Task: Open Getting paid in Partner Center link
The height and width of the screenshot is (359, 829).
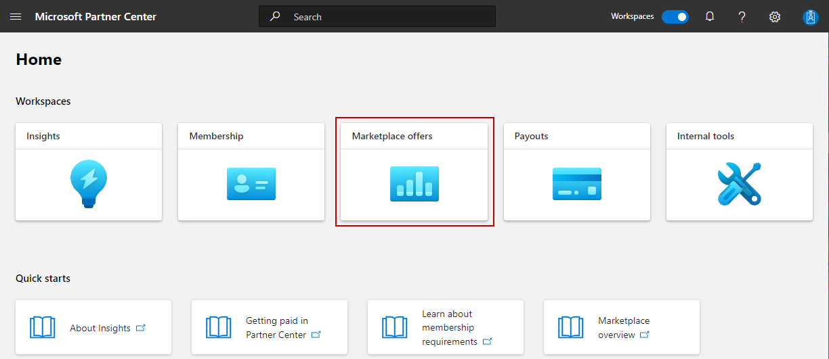Action: tap(276, 328)
